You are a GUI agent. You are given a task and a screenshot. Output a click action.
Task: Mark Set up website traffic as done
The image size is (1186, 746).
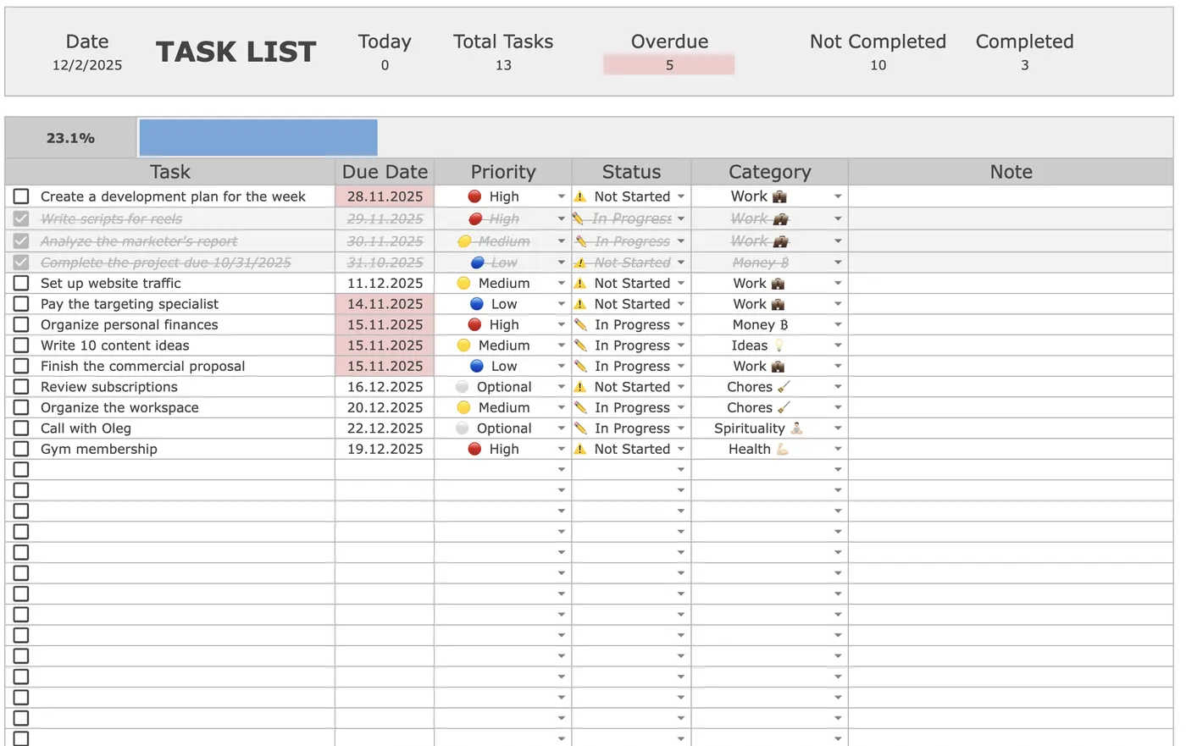(x=21, y=284)
